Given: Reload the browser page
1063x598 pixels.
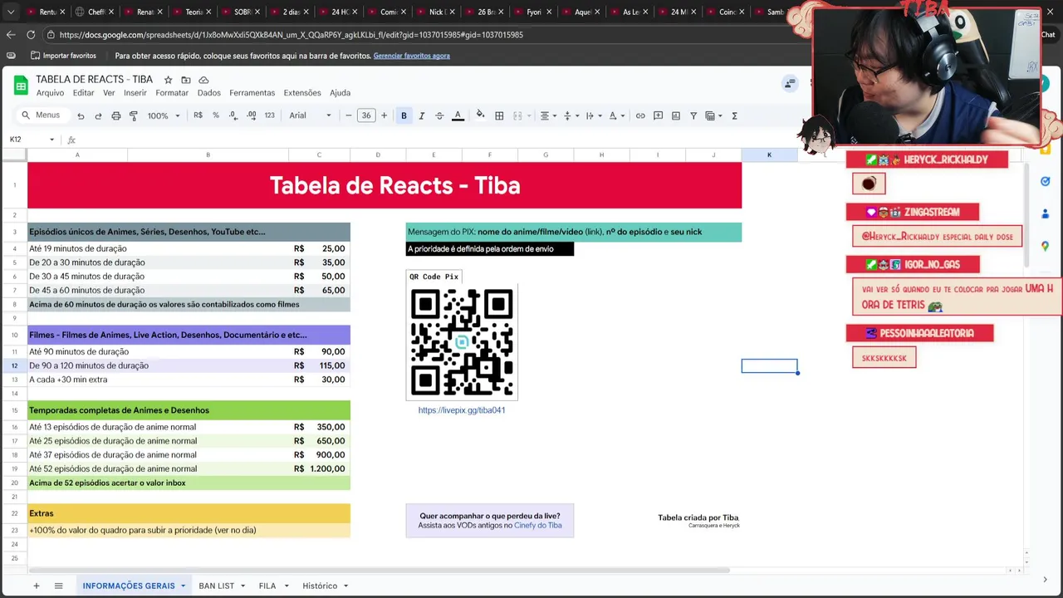Looking at the screenshot, I should tap(31, 35).
